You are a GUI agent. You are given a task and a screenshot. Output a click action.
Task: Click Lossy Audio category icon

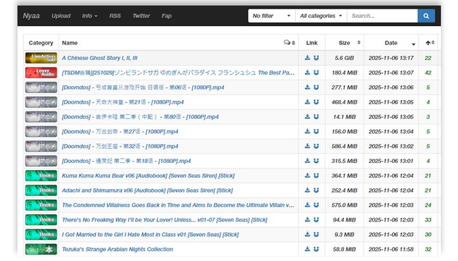point(41,73)
